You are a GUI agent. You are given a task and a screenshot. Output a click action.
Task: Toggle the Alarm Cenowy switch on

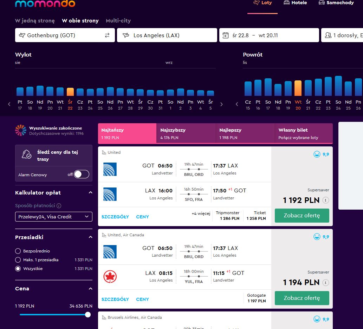pos(81,174)
